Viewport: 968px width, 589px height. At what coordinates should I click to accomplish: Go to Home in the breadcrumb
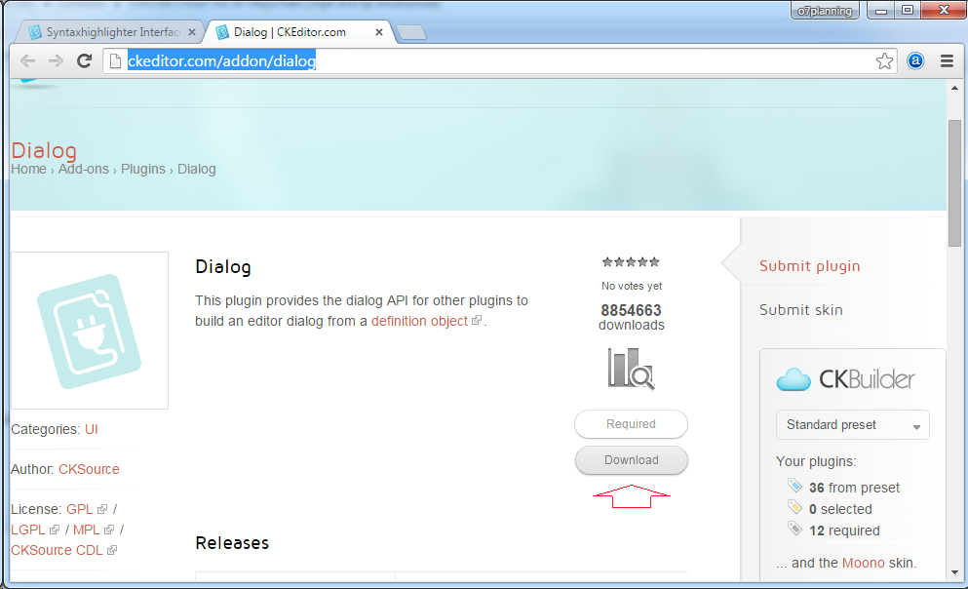(28, 169)
